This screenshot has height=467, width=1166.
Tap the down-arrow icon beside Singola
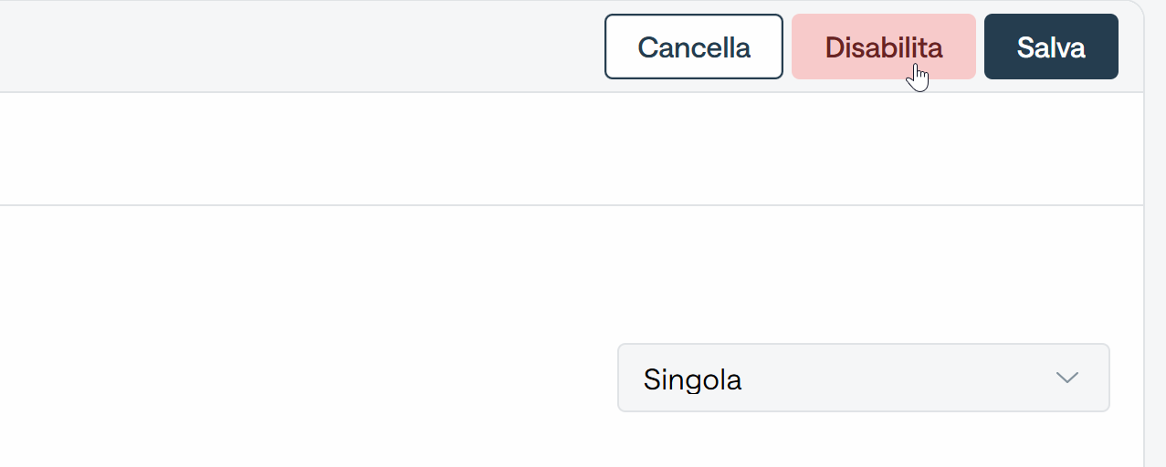pos(1067,378)
